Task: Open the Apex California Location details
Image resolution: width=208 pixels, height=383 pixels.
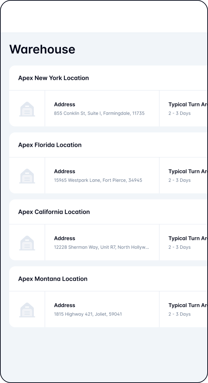Action: [x=54, y=212]
